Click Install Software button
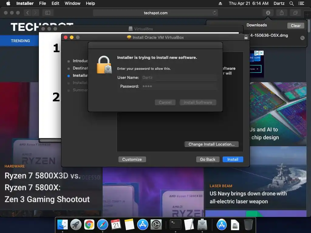The height and width of the screenshot is (233, 311). coord(198,103)
